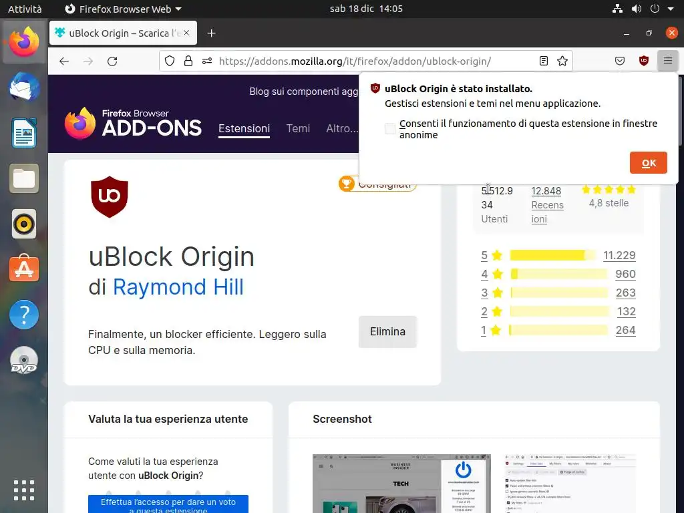Open the Files manager in the dock
Viewport: 684px width, 513px height.
tap(24, 178)
